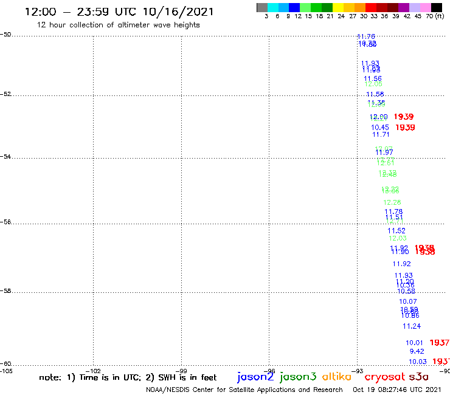The image size is (450, 395).
Task: Click the green wave height value 12.28
Action: (x=392, y=202)
